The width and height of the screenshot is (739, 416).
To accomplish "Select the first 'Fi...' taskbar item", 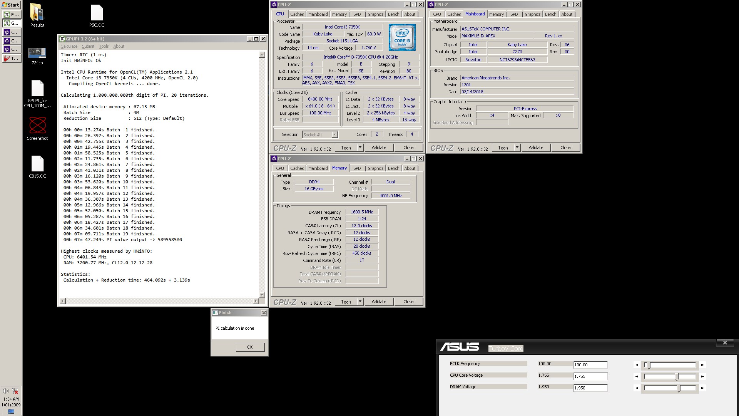I will point(12,15).
